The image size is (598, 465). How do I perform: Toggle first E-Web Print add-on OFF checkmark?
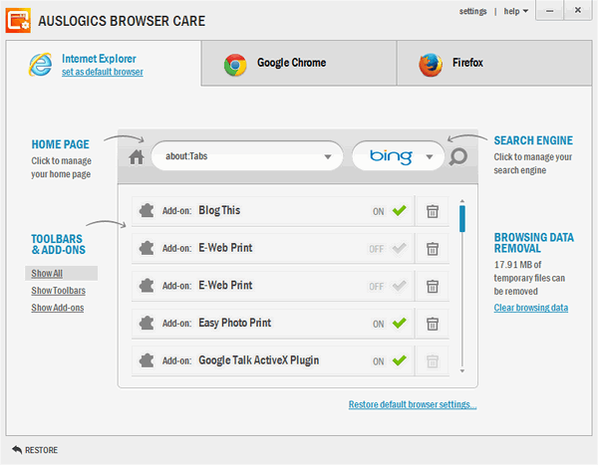[x=400, y=248]
